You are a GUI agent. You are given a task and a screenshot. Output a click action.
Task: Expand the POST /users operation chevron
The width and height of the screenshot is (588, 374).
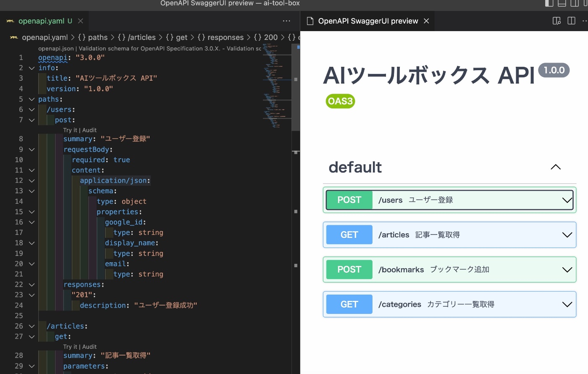[567, 200]
